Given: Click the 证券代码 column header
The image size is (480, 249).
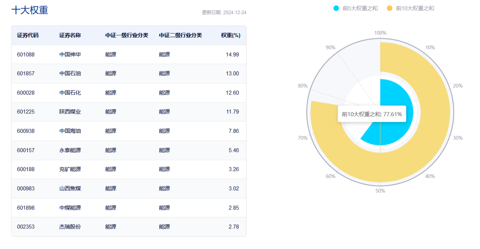Looking at the screenshot, I should pyautogui.click(x=28, y=35).
